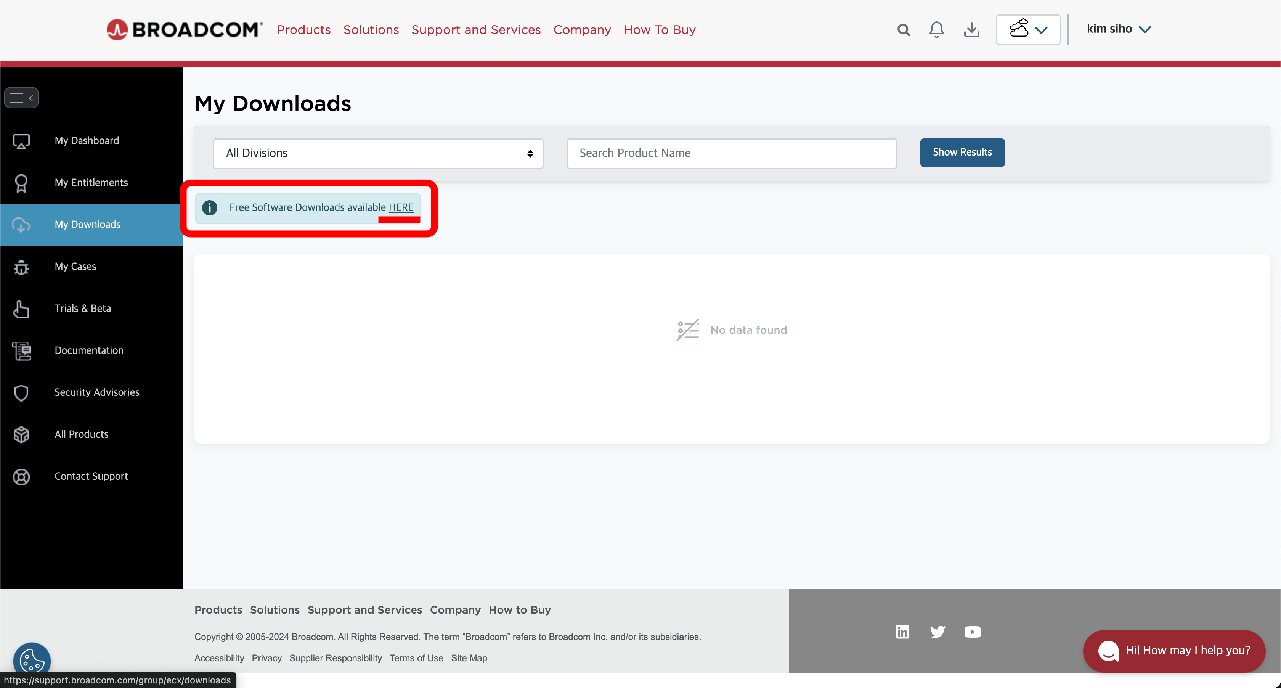
Task: Open the 'How may I help you' chat
Action: click(x=1174, y=651)
